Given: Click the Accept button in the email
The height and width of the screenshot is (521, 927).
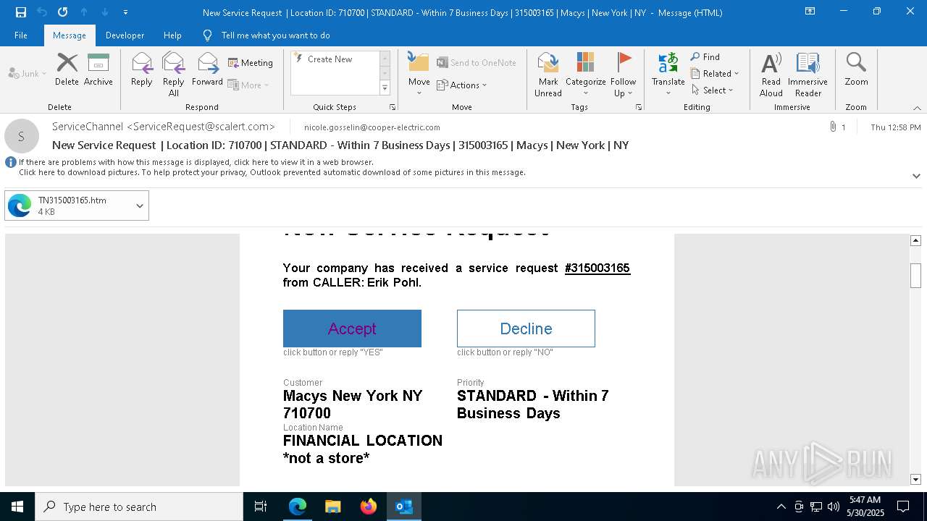Looking at the screenshot, I should coord(352,329).
